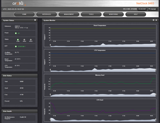Log out of the session
The width and height of the screenshot is (160, 123).
142,9
